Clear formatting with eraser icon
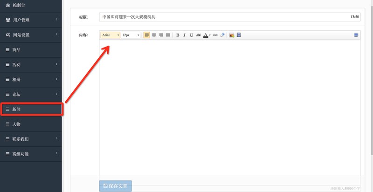The width and height of the screenshot is (373, 192). point(222,35)
